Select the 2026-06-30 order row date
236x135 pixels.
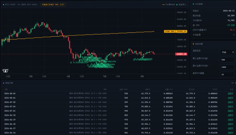(10, 115)
